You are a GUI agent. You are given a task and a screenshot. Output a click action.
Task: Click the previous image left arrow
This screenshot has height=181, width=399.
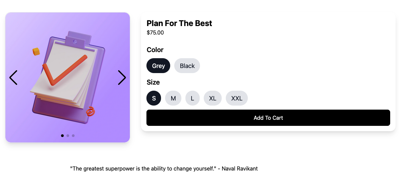[x=13, y=77]
